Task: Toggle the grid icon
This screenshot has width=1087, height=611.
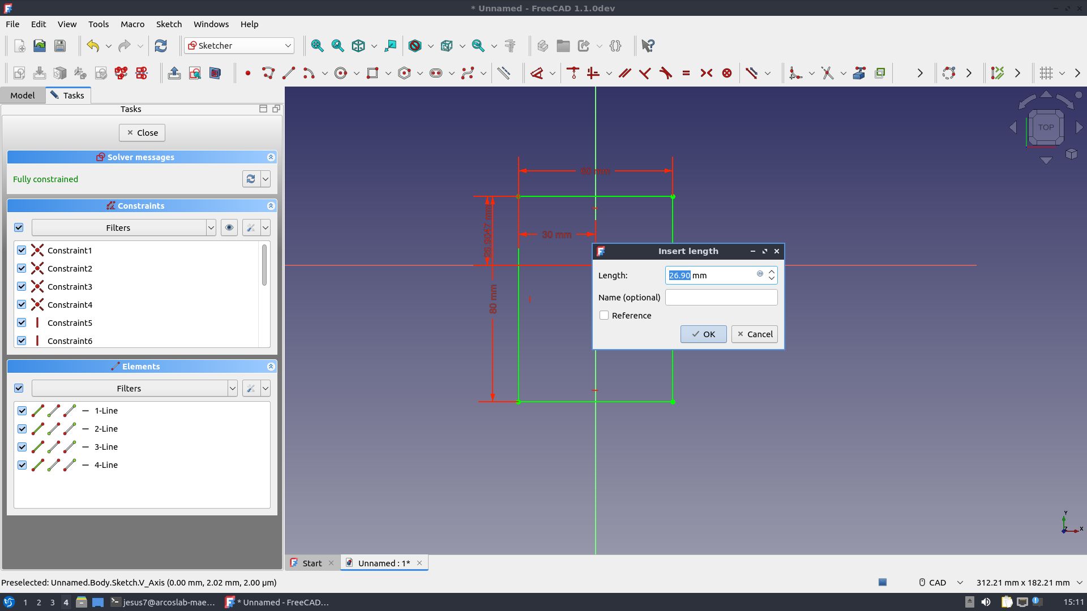Action: pyautogui.click(x=1046, y=73)
